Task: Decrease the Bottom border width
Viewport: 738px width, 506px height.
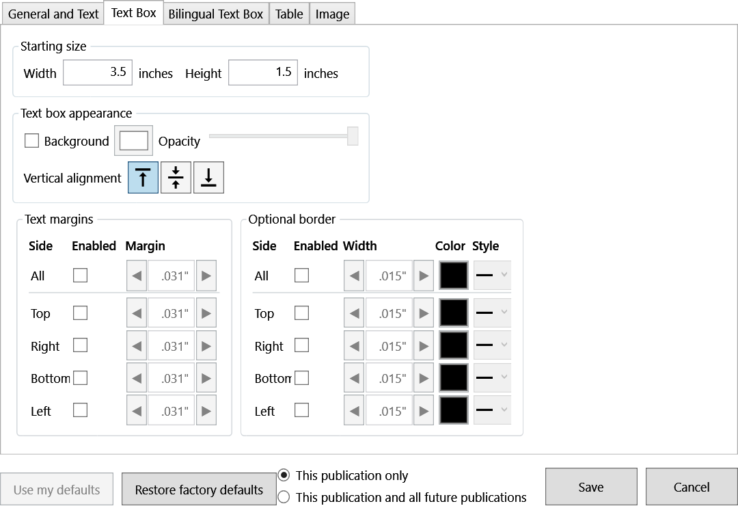Action: 354,378
